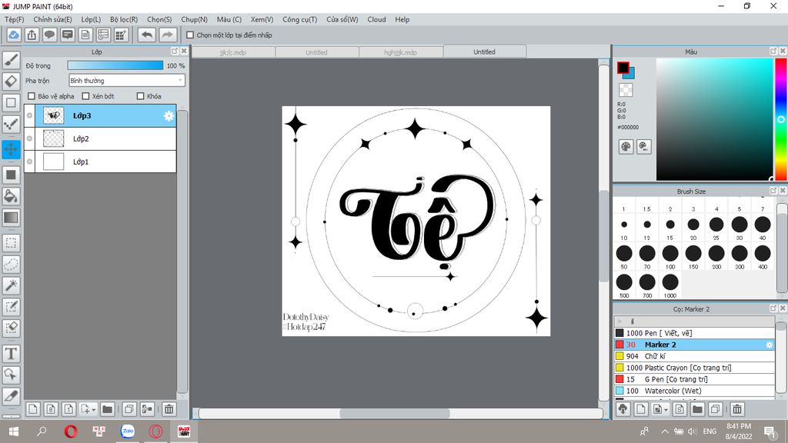Open the Pha trộn blend mode dropdown

(x=127, y=80)
